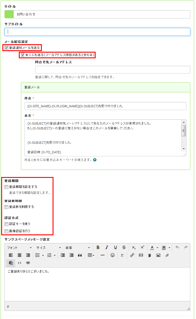Apply subscript formatting
Viewport: 196px width, 319px height.
[134, 247]
